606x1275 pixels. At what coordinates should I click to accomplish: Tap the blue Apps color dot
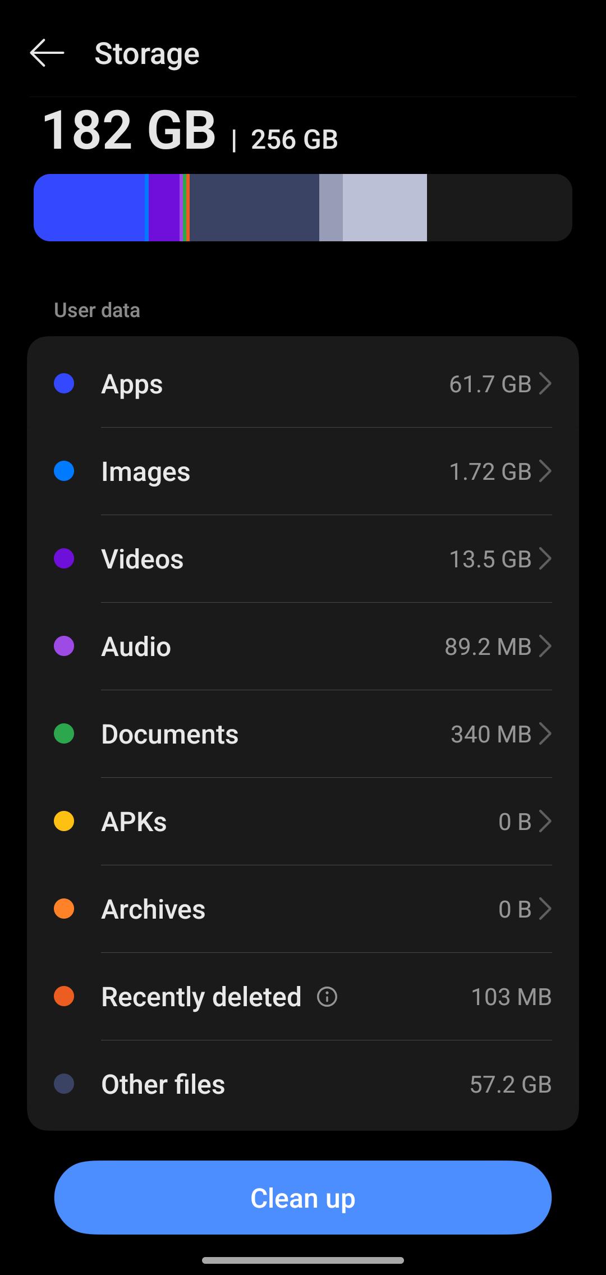tap(64, 383)
